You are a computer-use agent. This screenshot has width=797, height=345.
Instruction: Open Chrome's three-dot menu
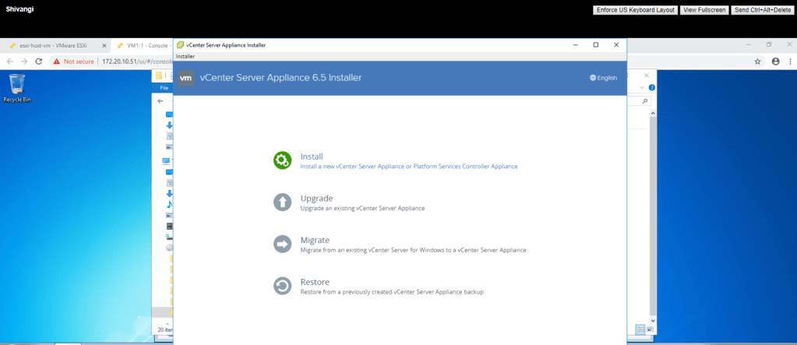coord(789,61)
